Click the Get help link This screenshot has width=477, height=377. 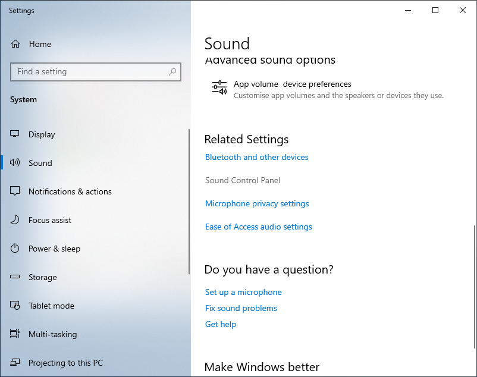pyautogui.click(x=221, y=325)
